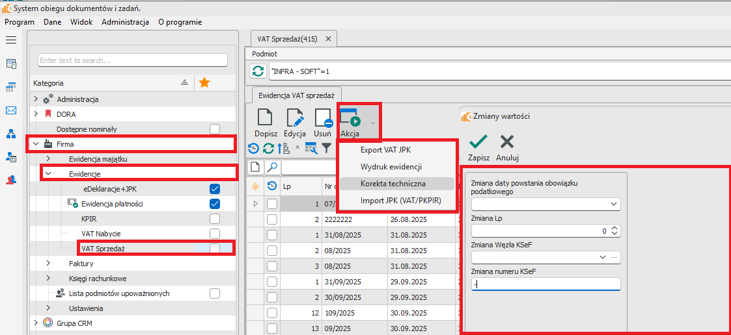Image resolution: width=731 pixels, height=335 pixels.
Task: Check the VAT Nabycie checkbox
Action: click(x=215, y=233)
